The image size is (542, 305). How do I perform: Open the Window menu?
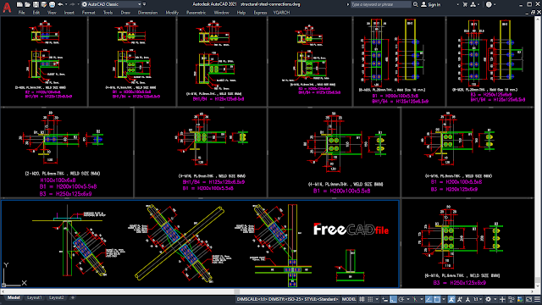[x=221, y=13]
